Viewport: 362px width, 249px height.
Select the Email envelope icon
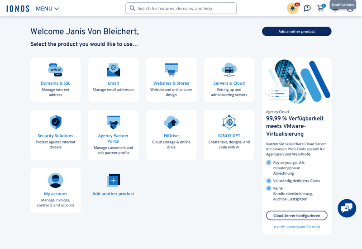(113, 70)
